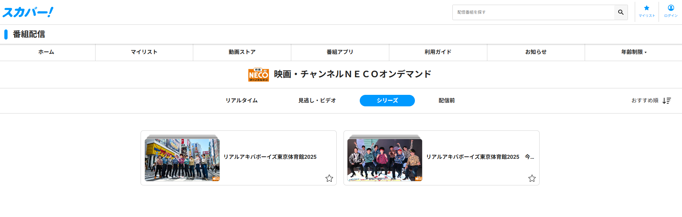Focus the 配信番組を探す search field
The image size is (682, 217).
tap(533, 12)
